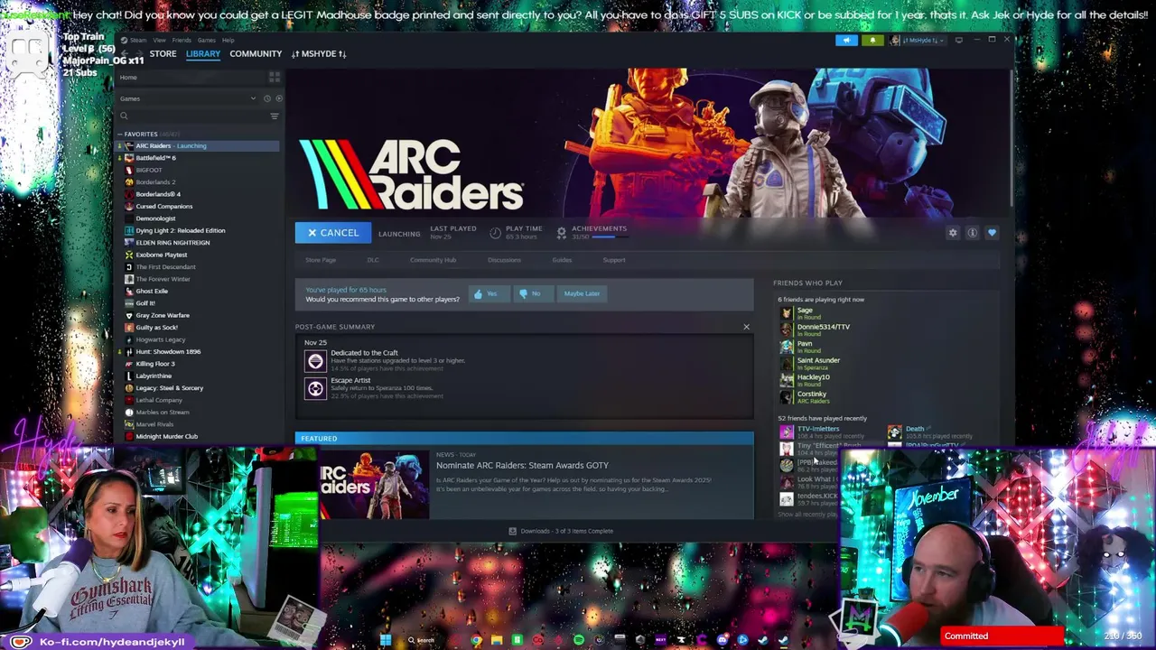
Task: Select Demonologist in the list
Action: [x=198, y=218]
